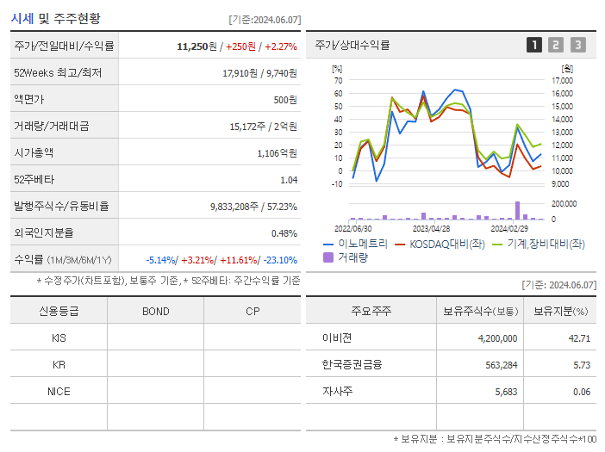The image size is (605, 452).
Task: Click the 2022/06/30 chart date label
Action: click(353, 228)
